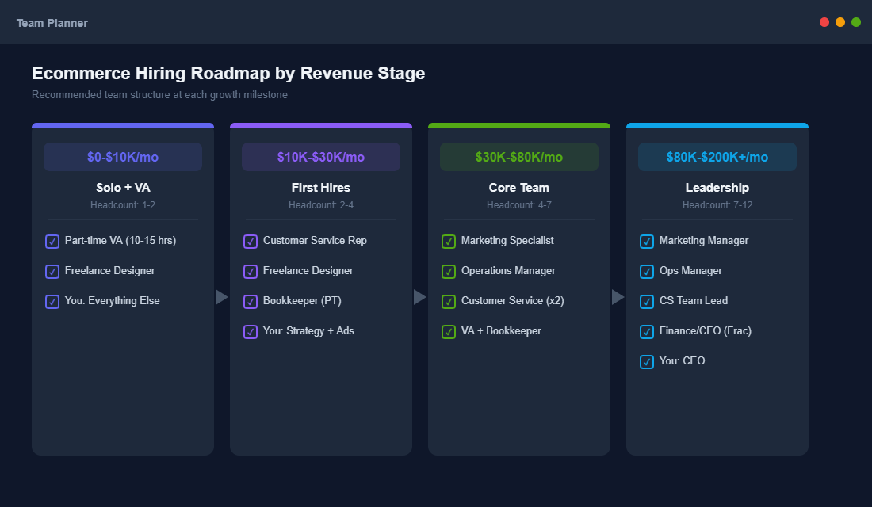
Task: Uncheck the Part-time VA (10-15 hrs) checkbox
Action: tap(52, 242)
